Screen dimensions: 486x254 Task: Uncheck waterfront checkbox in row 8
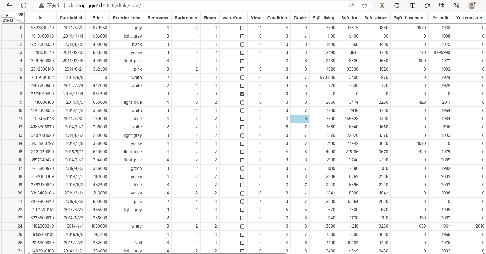click(242, 94)
